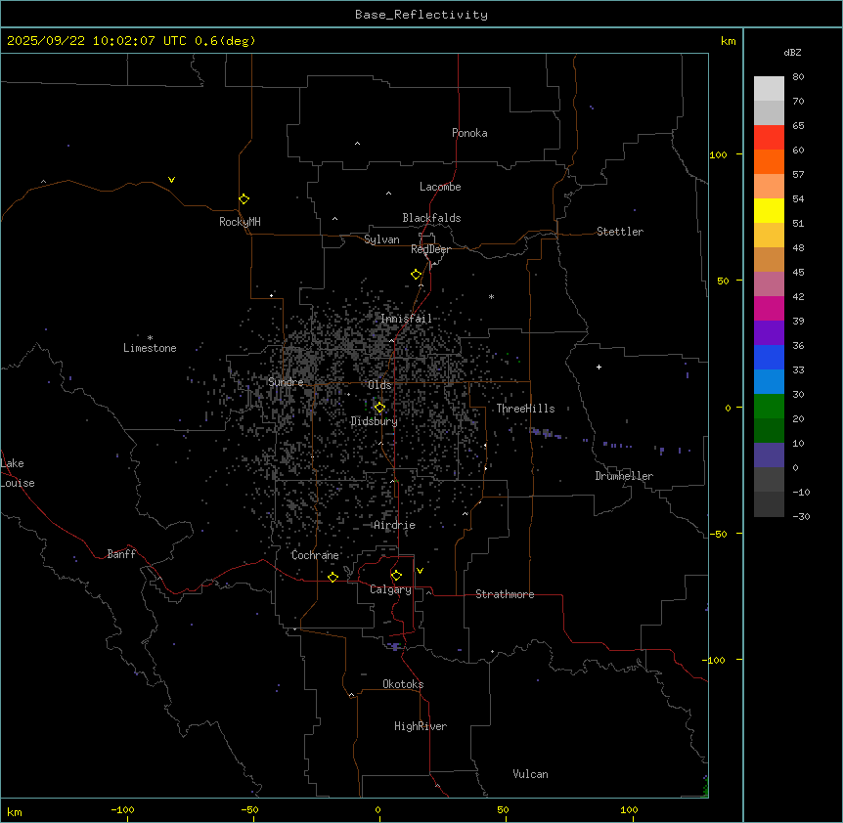Pick the bright red swatch in dBZ legend
This screenshot has height=823, width=843.
coord(769,137)
